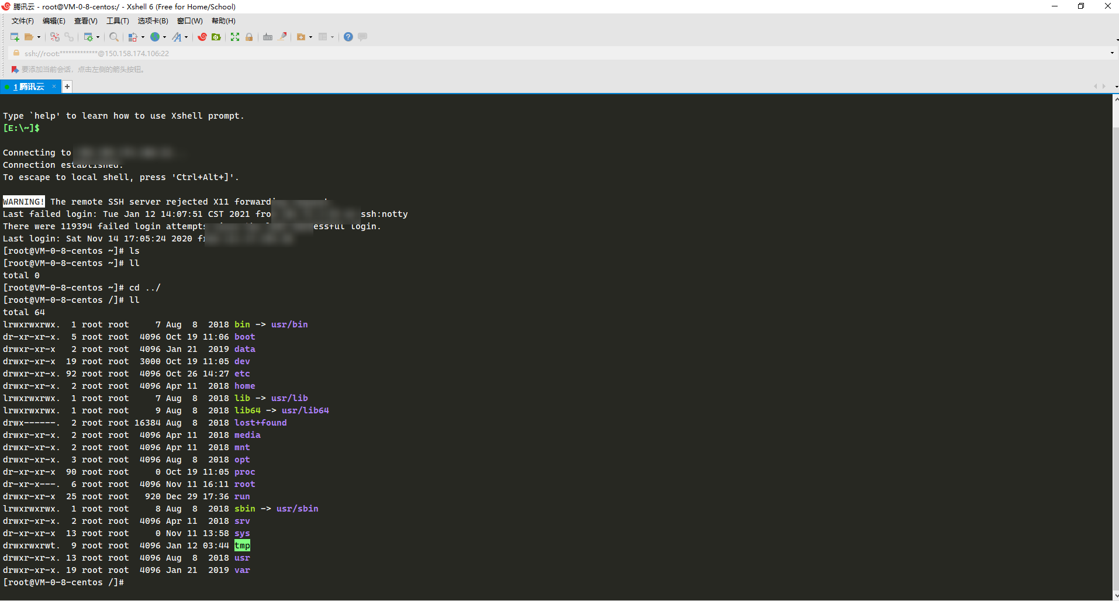Click the var directory name

(242, 570)
